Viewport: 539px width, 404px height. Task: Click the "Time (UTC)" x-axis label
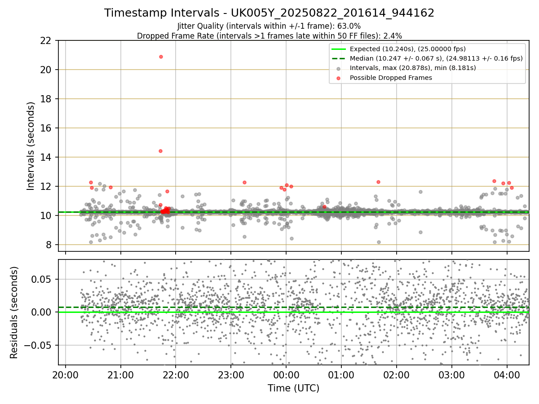tap(293, 388)
